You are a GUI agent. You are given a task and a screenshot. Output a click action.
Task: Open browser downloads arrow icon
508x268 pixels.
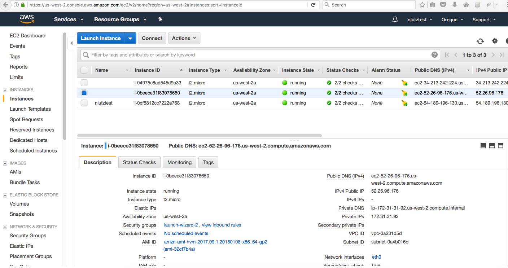pyautogui.click(x=454, y=5)
